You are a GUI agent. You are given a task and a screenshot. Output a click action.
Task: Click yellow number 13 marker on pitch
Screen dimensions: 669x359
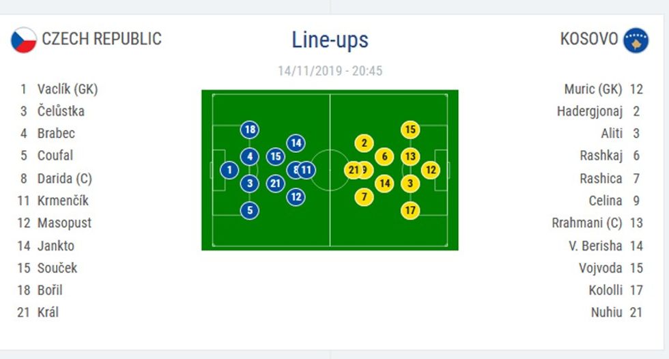click(410, 157)
